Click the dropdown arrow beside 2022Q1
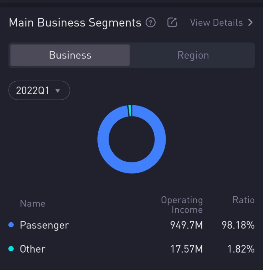 [57, 91]
